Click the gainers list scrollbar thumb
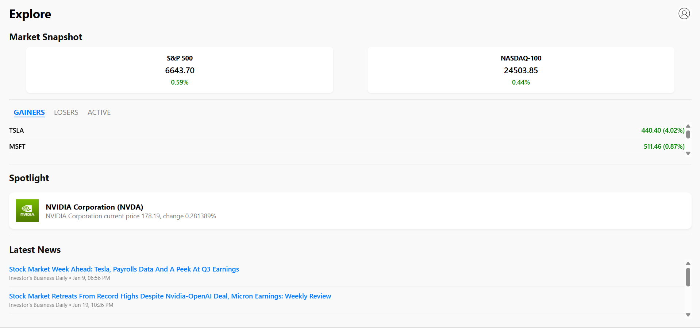Viewport: 700px width, 328px height. pyautogui.click(x=688, y=134)
